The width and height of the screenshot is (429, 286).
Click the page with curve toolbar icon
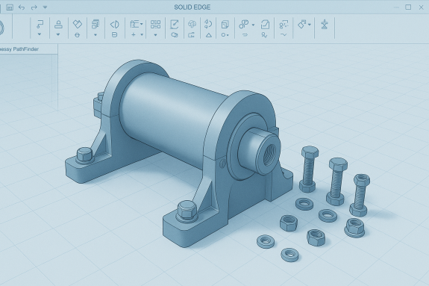click(265, 25)
